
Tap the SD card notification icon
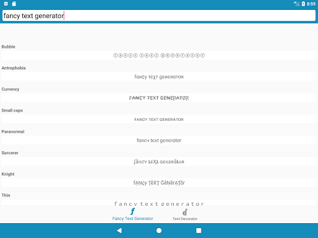pyautogui.click(x=14, y=4)
